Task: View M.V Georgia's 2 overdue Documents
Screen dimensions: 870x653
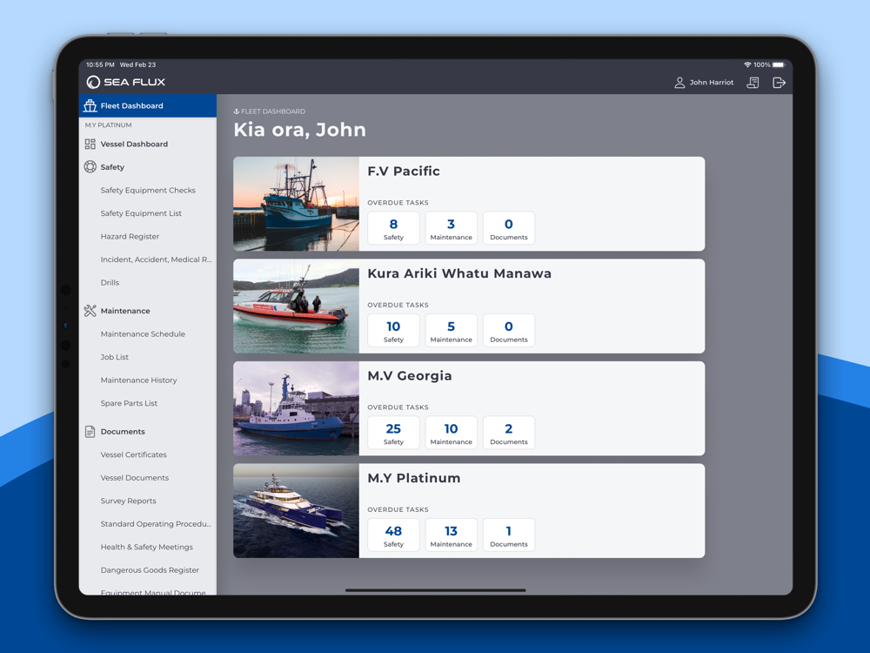Action: [x=509, y=433]
